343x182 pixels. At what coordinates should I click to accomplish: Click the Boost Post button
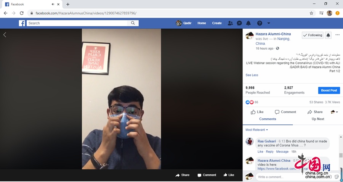point(329,90)
